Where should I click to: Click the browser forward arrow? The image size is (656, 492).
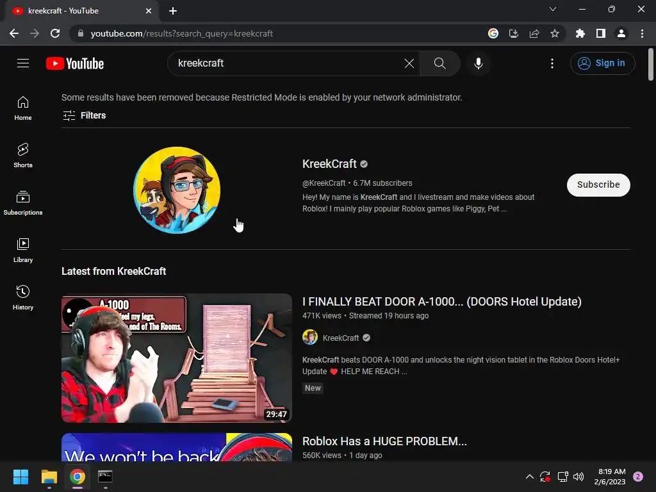[35, 33]
